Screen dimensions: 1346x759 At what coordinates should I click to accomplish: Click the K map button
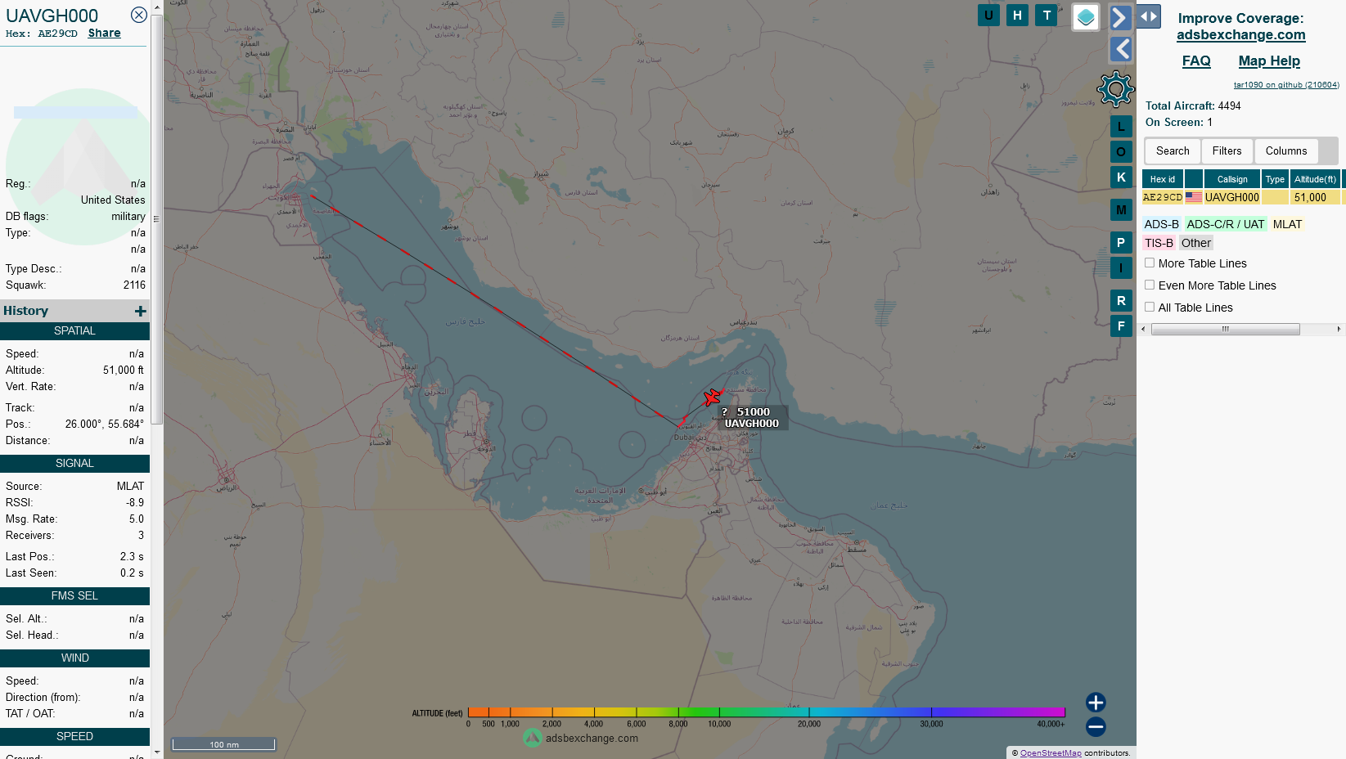coord(1121,177)
